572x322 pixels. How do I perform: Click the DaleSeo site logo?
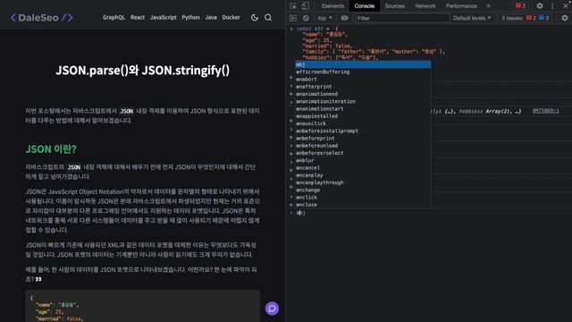pos(42,18)
